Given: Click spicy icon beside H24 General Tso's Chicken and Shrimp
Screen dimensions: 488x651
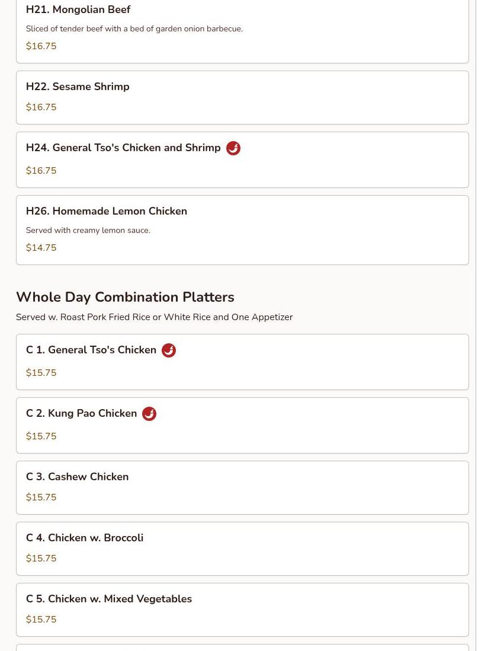Looking at the screenshot, I should pyautogui.click(x=233, y=148).
